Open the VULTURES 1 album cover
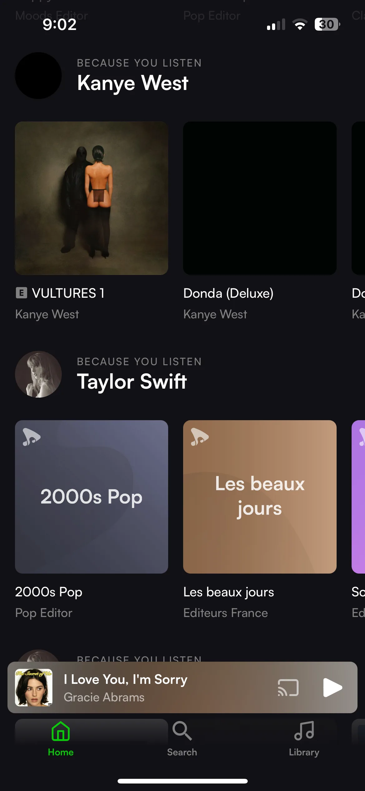 (x=91, y=198)
